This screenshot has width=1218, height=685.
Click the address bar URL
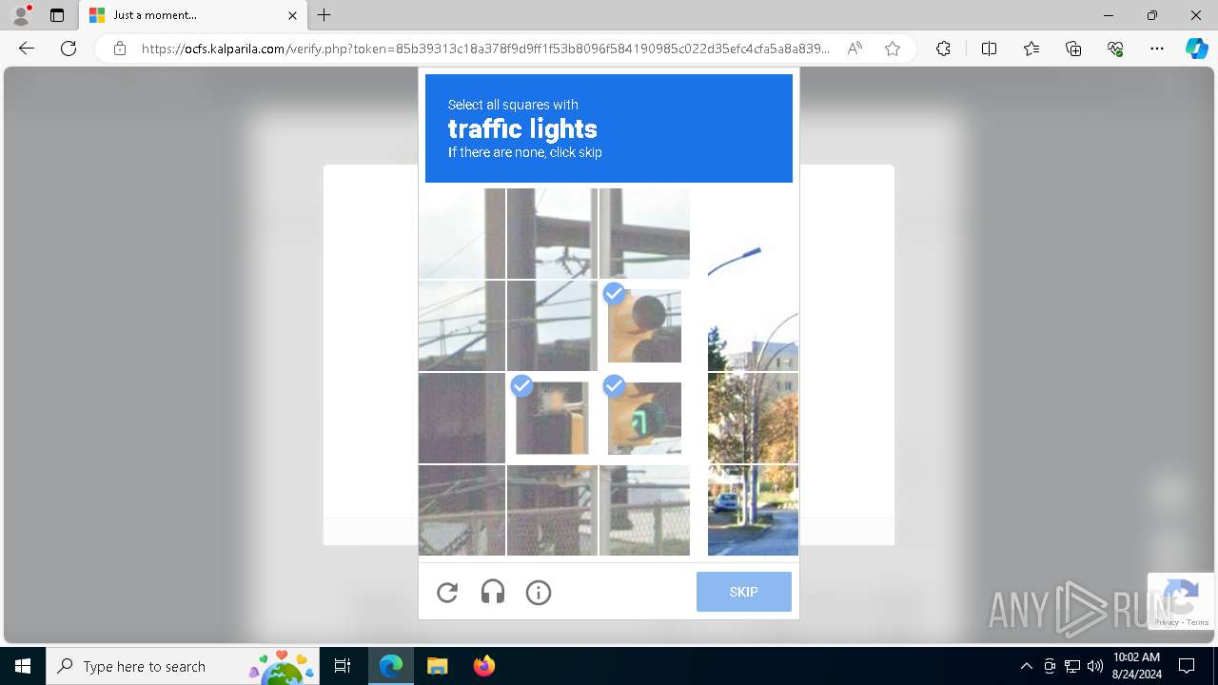(485, 49)
